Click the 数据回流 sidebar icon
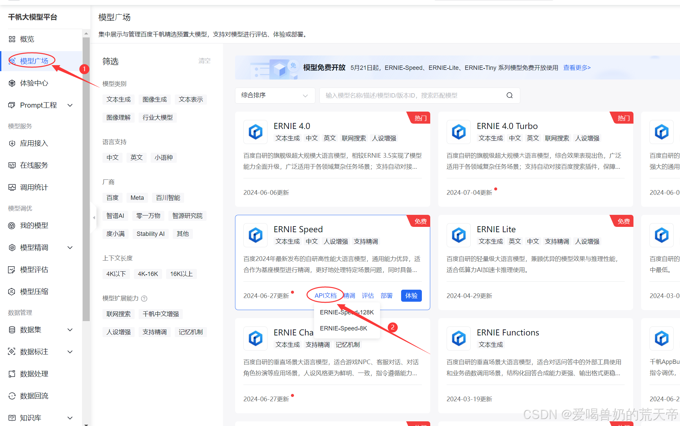Screen dimensions: 680x426 (x=12, y=396)
